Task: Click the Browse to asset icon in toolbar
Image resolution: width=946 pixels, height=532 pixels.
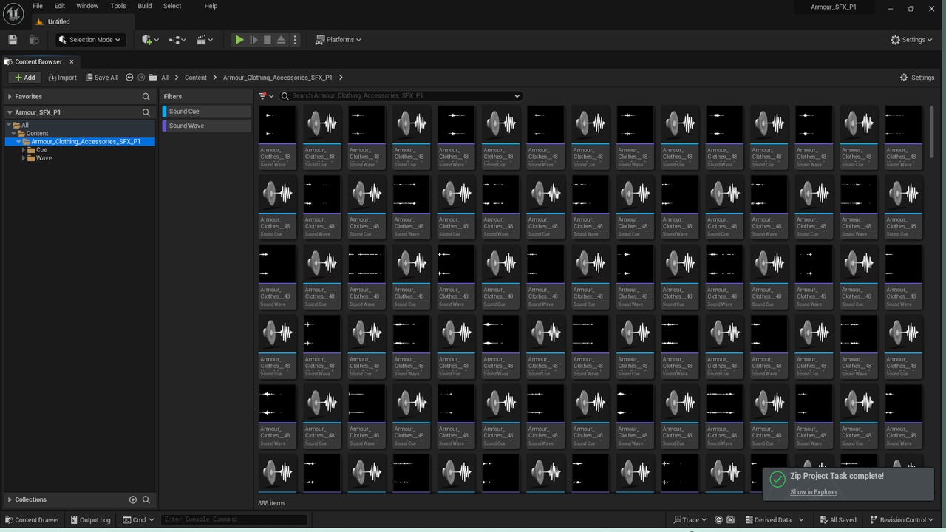Action: tap(34, 40)
